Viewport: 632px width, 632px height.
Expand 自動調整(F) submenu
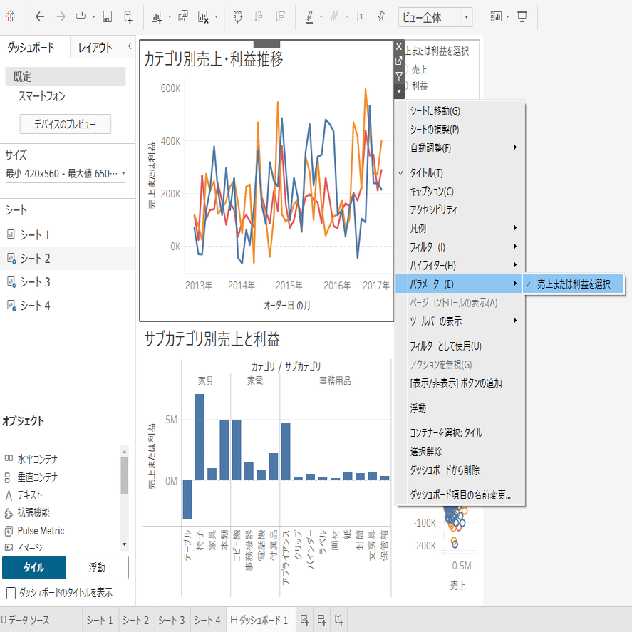click(460, 148)
